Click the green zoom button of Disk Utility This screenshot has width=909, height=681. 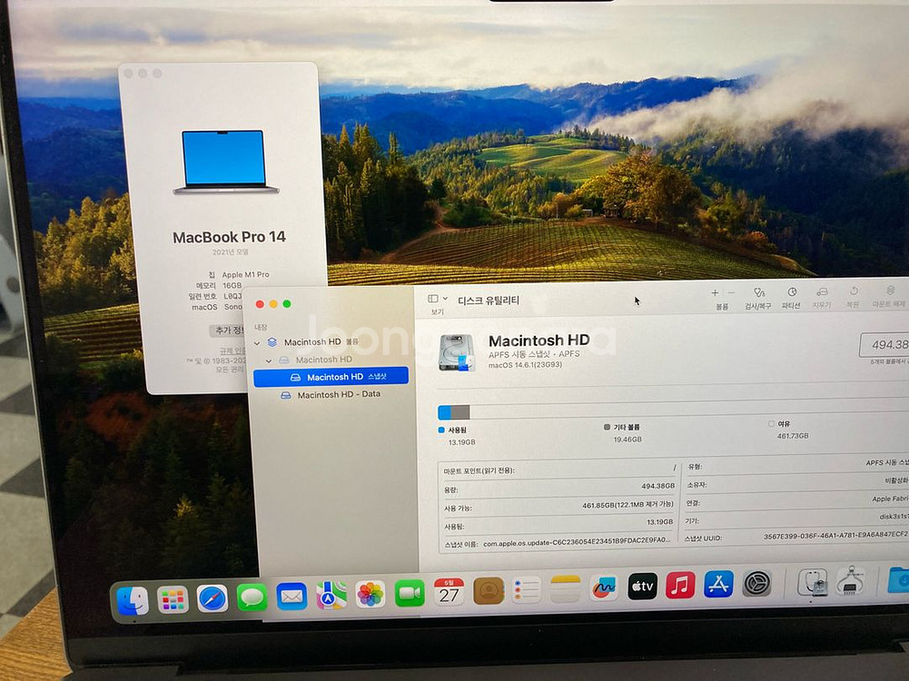point(287,303)
